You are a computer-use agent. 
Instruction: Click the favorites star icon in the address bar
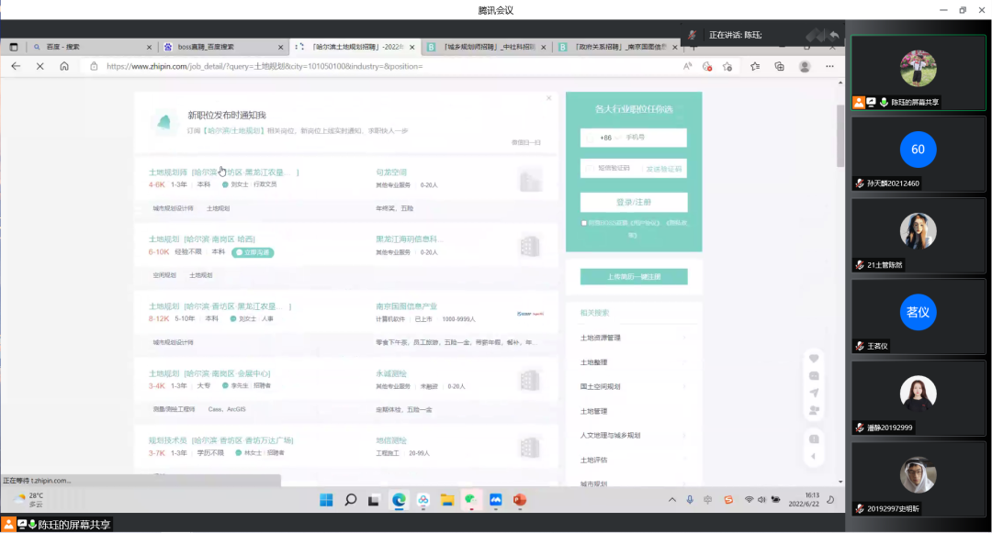(727, 66)
